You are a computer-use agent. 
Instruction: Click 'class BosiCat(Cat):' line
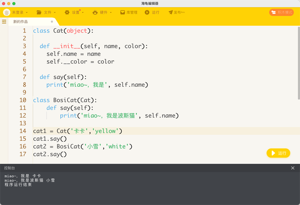tap(65, 100)
